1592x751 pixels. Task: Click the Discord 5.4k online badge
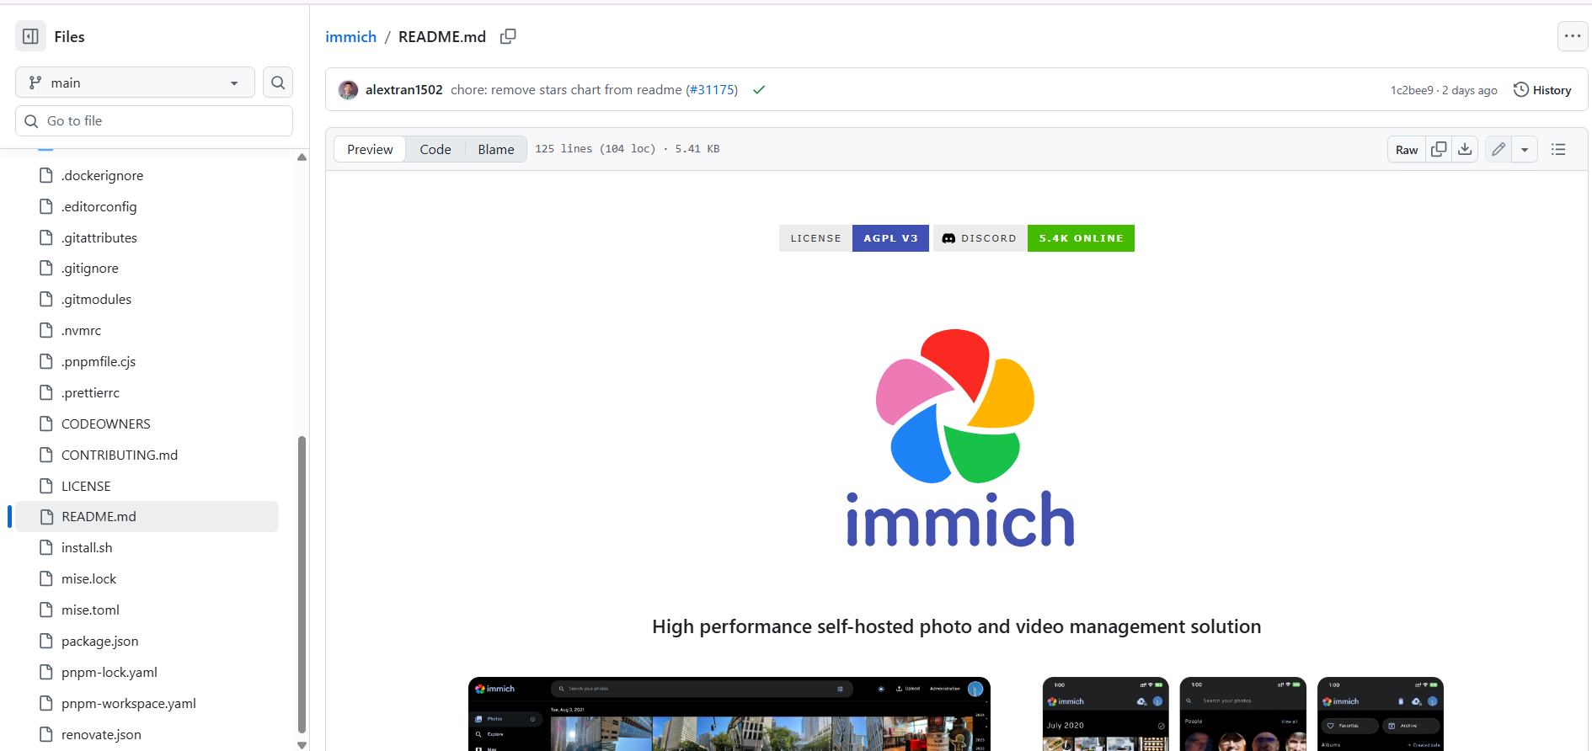coord(1034,238)
